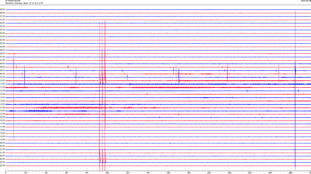This screenshot has width=311, height=174.
Task: Click the '21:00' time row label
Action: (2, 150)
